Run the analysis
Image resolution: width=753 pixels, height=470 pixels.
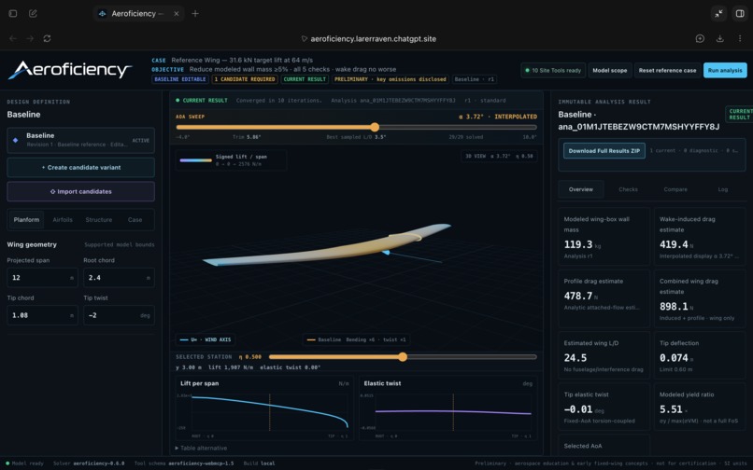click(x=725, y=70)
